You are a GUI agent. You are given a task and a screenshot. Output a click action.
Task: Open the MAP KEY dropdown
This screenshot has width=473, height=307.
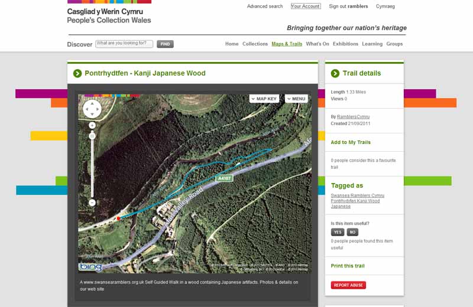[264, 99]
